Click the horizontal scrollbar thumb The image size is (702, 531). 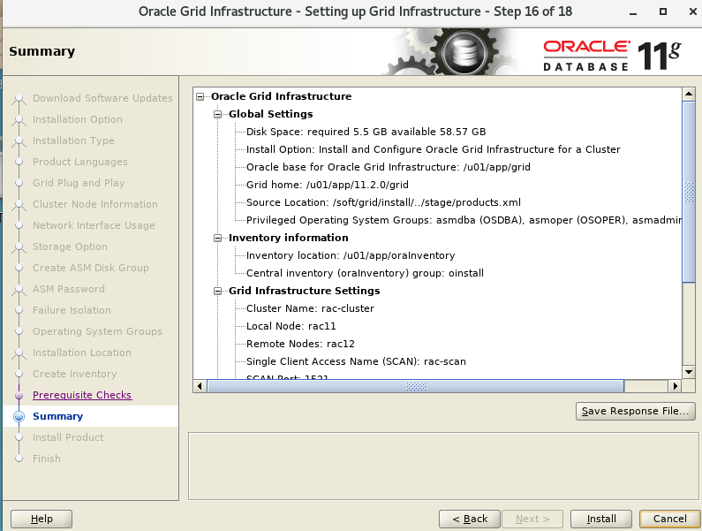pyautogui.click(x=415, y=386)
